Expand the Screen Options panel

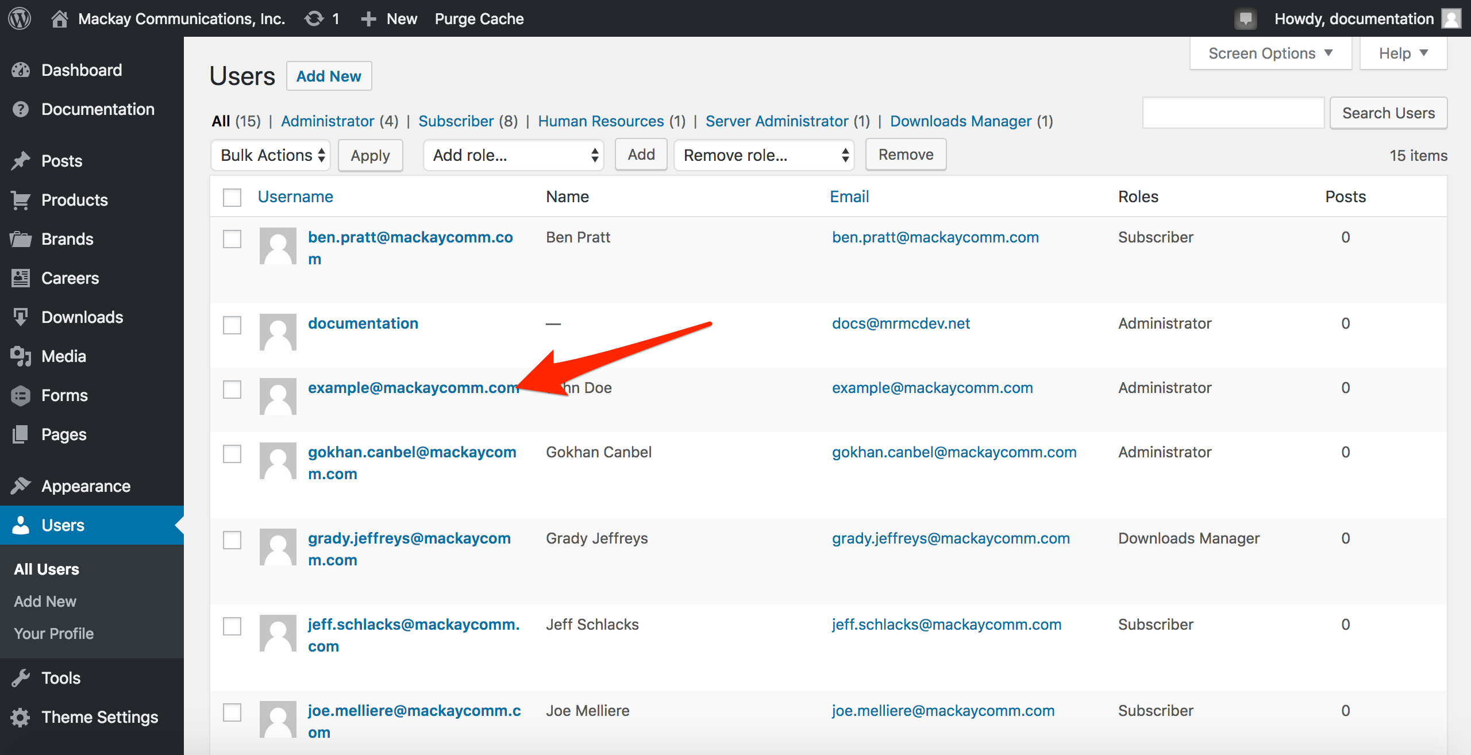[x=1270, y=53]
